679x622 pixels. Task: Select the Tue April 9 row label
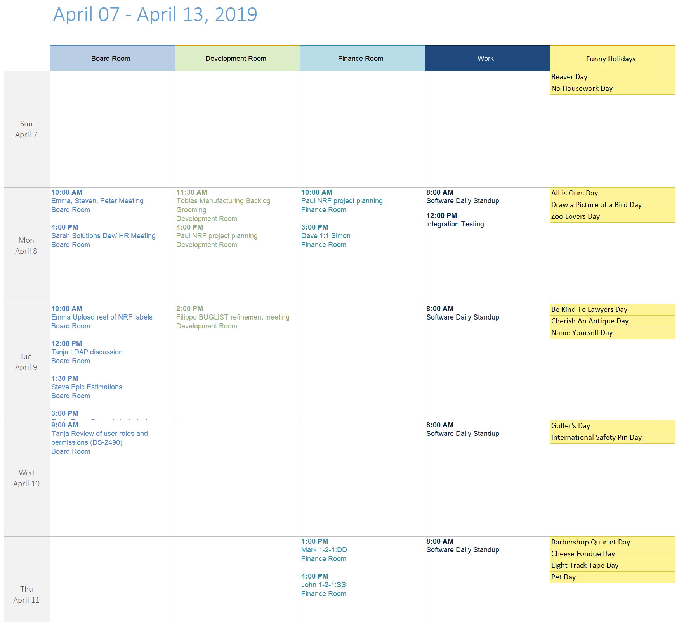click(x=27, y=362)
